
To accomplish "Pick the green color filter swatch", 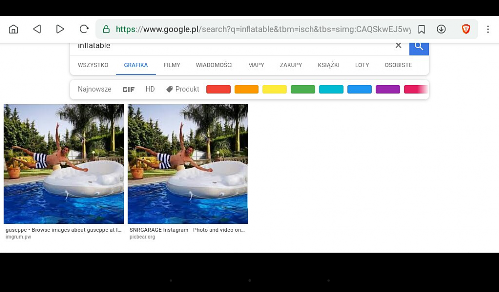I will pos(303,90).
